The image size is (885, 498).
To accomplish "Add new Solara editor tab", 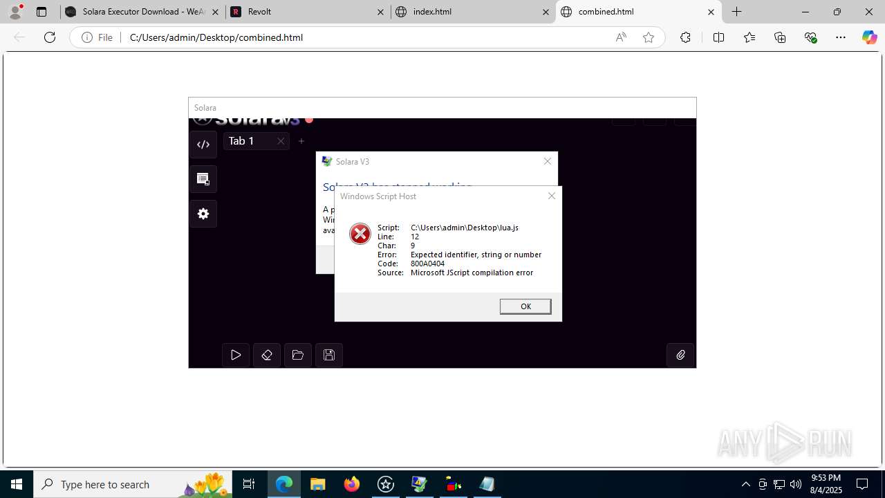I will click(x=301, y=141).
